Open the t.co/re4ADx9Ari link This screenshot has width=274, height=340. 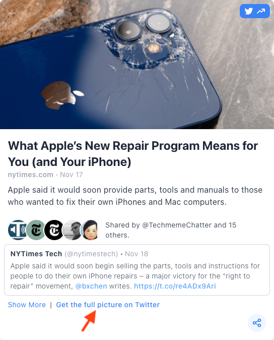pyautogui.click(x=175, y=286)
